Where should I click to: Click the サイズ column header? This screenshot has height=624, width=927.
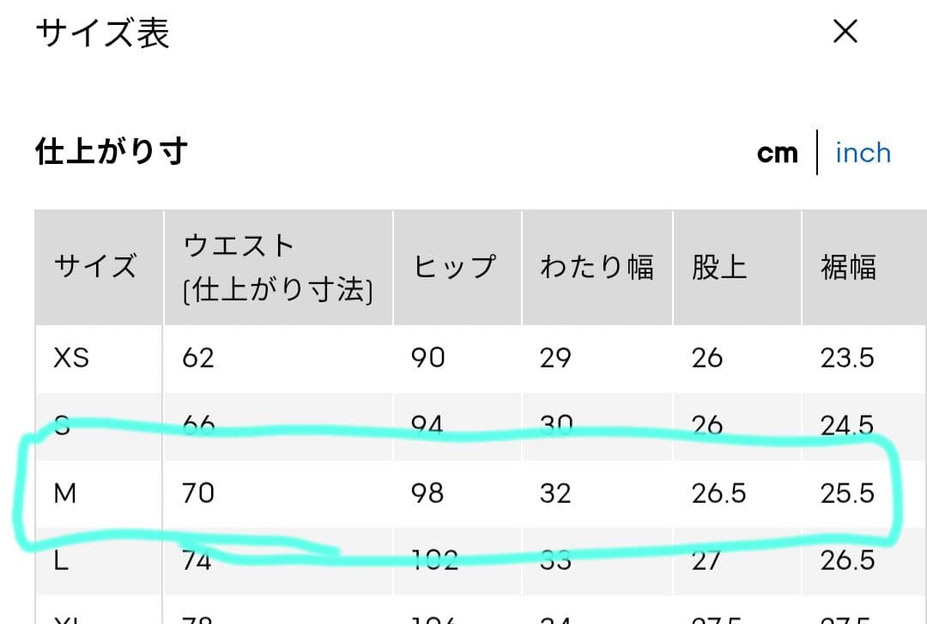pos(96,266)
